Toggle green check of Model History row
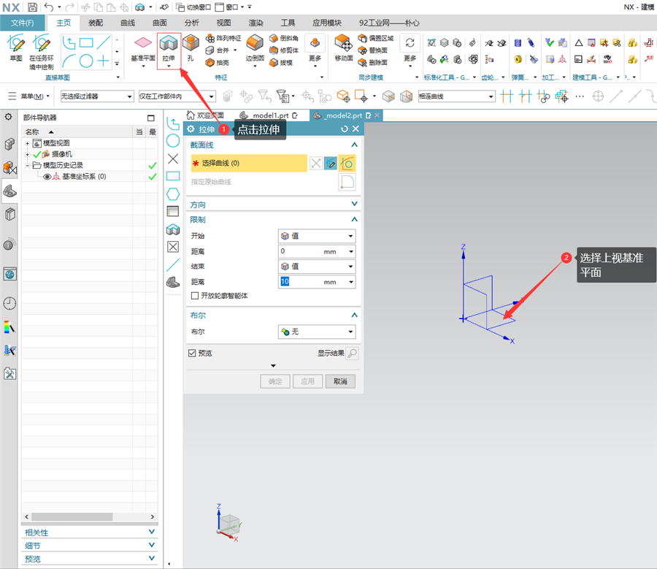Screen dimensions: 657x569 (153, 166)
